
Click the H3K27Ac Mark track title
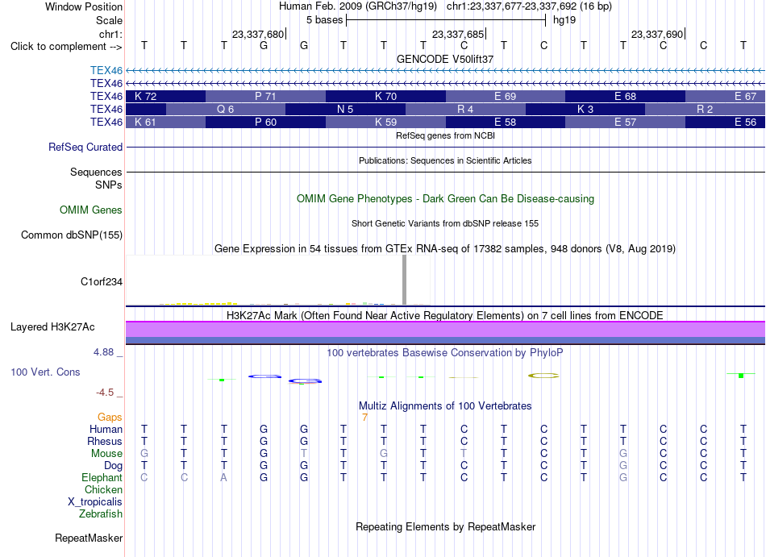(x=445, y=315)
